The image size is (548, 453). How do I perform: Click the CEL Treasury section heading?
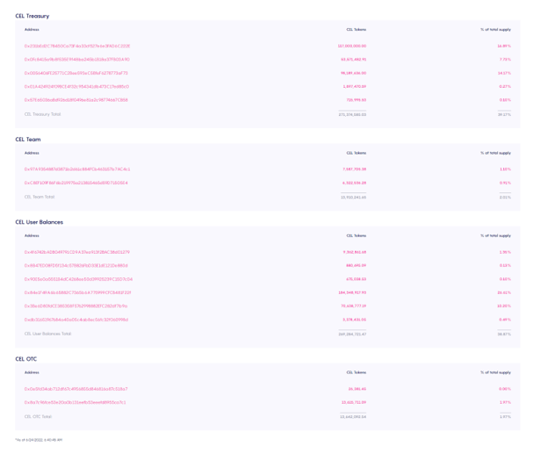coord(32,16)
